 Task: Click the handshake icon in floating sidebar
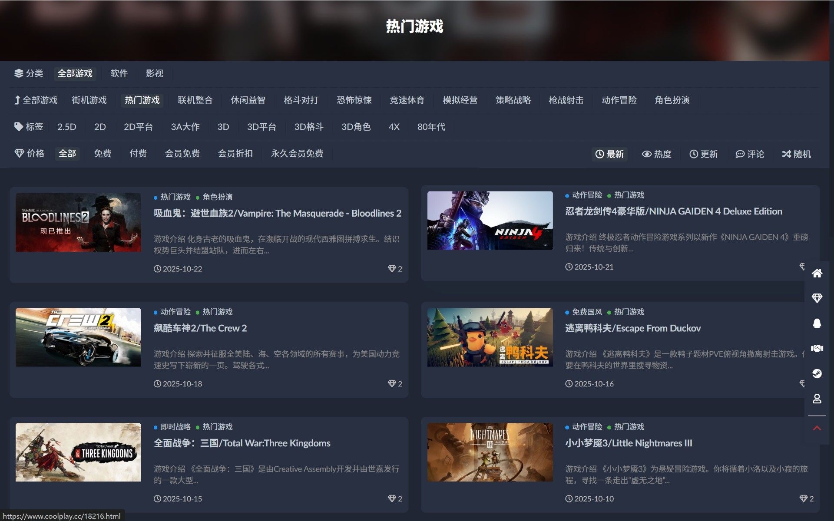click(x=817, y=349)
